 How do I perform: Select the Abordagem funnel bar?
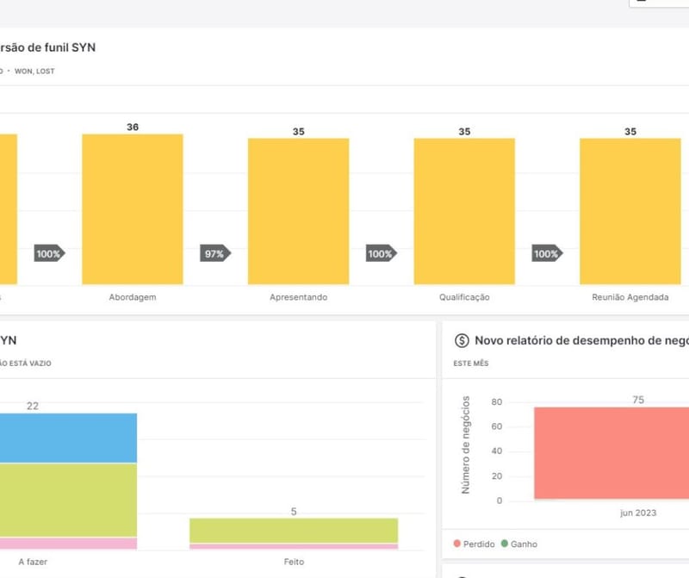click(133, 209)
